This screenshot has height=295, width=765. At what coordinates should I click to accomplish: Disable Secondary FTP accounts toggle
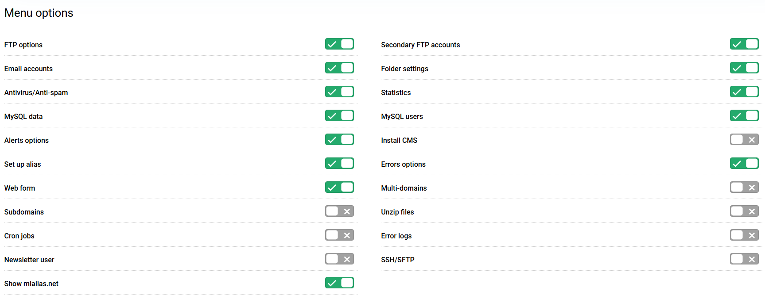744,44
